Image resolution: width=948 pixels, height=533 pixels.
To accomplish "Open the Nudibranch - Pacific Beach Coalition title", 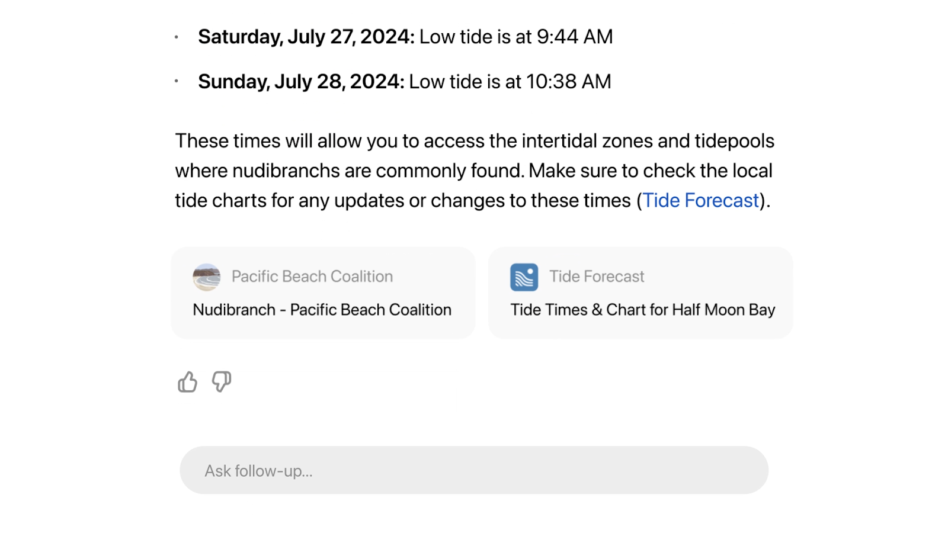I will click(x=322, y=310).
